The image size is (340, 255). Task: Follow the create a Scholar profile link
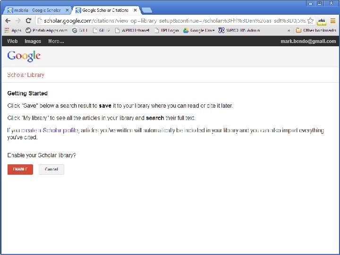[x=50, y=130]
